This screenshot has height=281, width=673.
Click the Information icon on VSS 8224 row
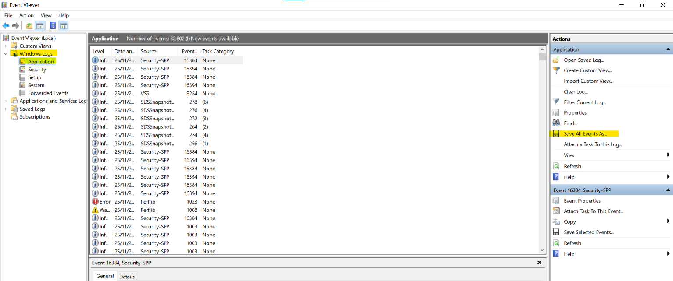[x=95, y=94]
